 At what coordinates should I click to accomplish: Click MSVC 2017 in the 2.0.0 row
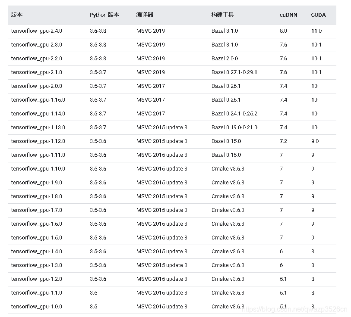[x=151, y=86]
